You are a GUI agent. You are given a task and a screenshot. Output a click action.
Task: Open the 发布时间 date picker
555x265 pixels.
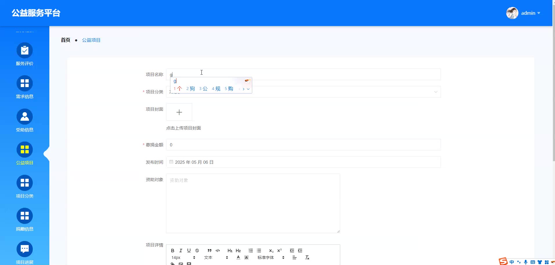click(x=303, y=162)
